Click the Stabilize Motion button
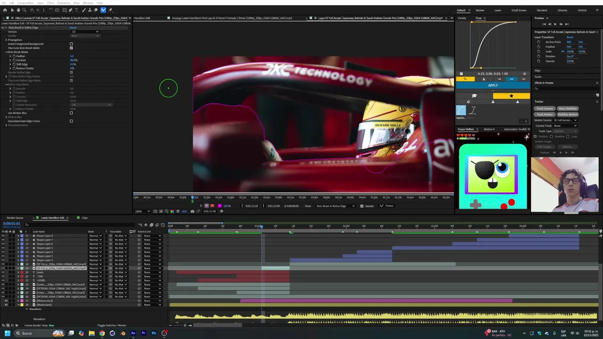Image resolution: width=603 pixels, height=339 pixels. [568, 114]
